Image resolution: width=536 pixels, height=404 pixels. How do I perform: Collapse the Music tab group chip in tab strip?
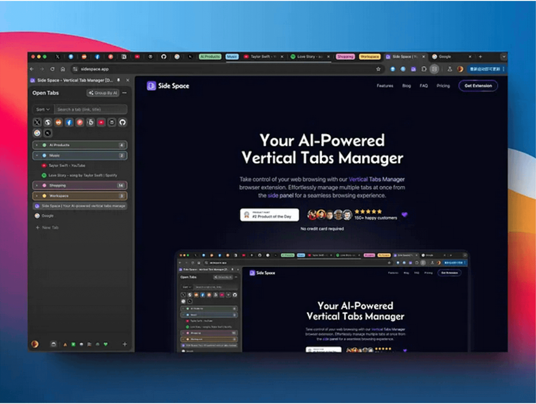click(x=232, y=57)
